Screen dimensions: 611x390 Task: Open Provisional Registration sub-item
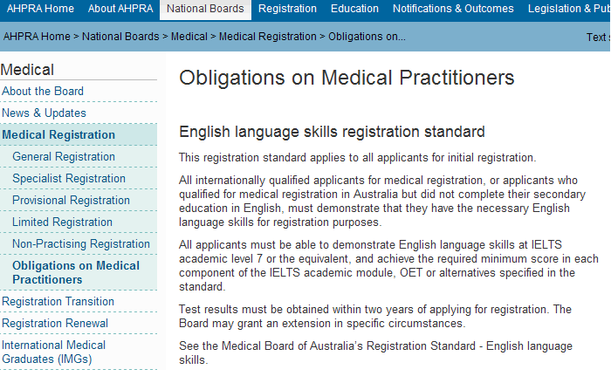[x=71, y=201]
